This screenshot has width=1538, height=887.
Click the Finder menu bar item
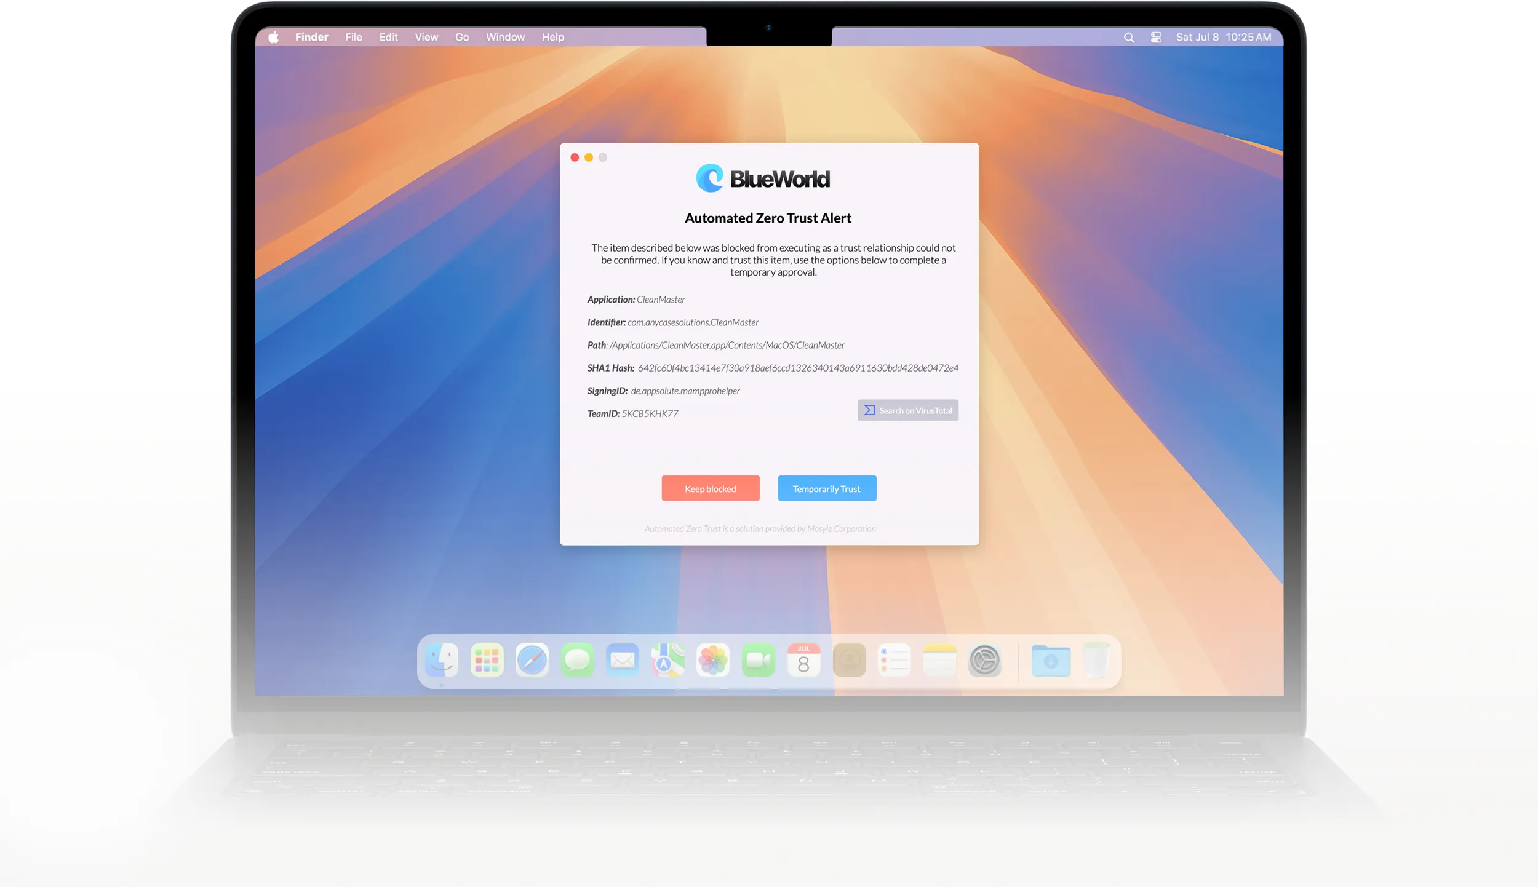[x=313, y=37]
